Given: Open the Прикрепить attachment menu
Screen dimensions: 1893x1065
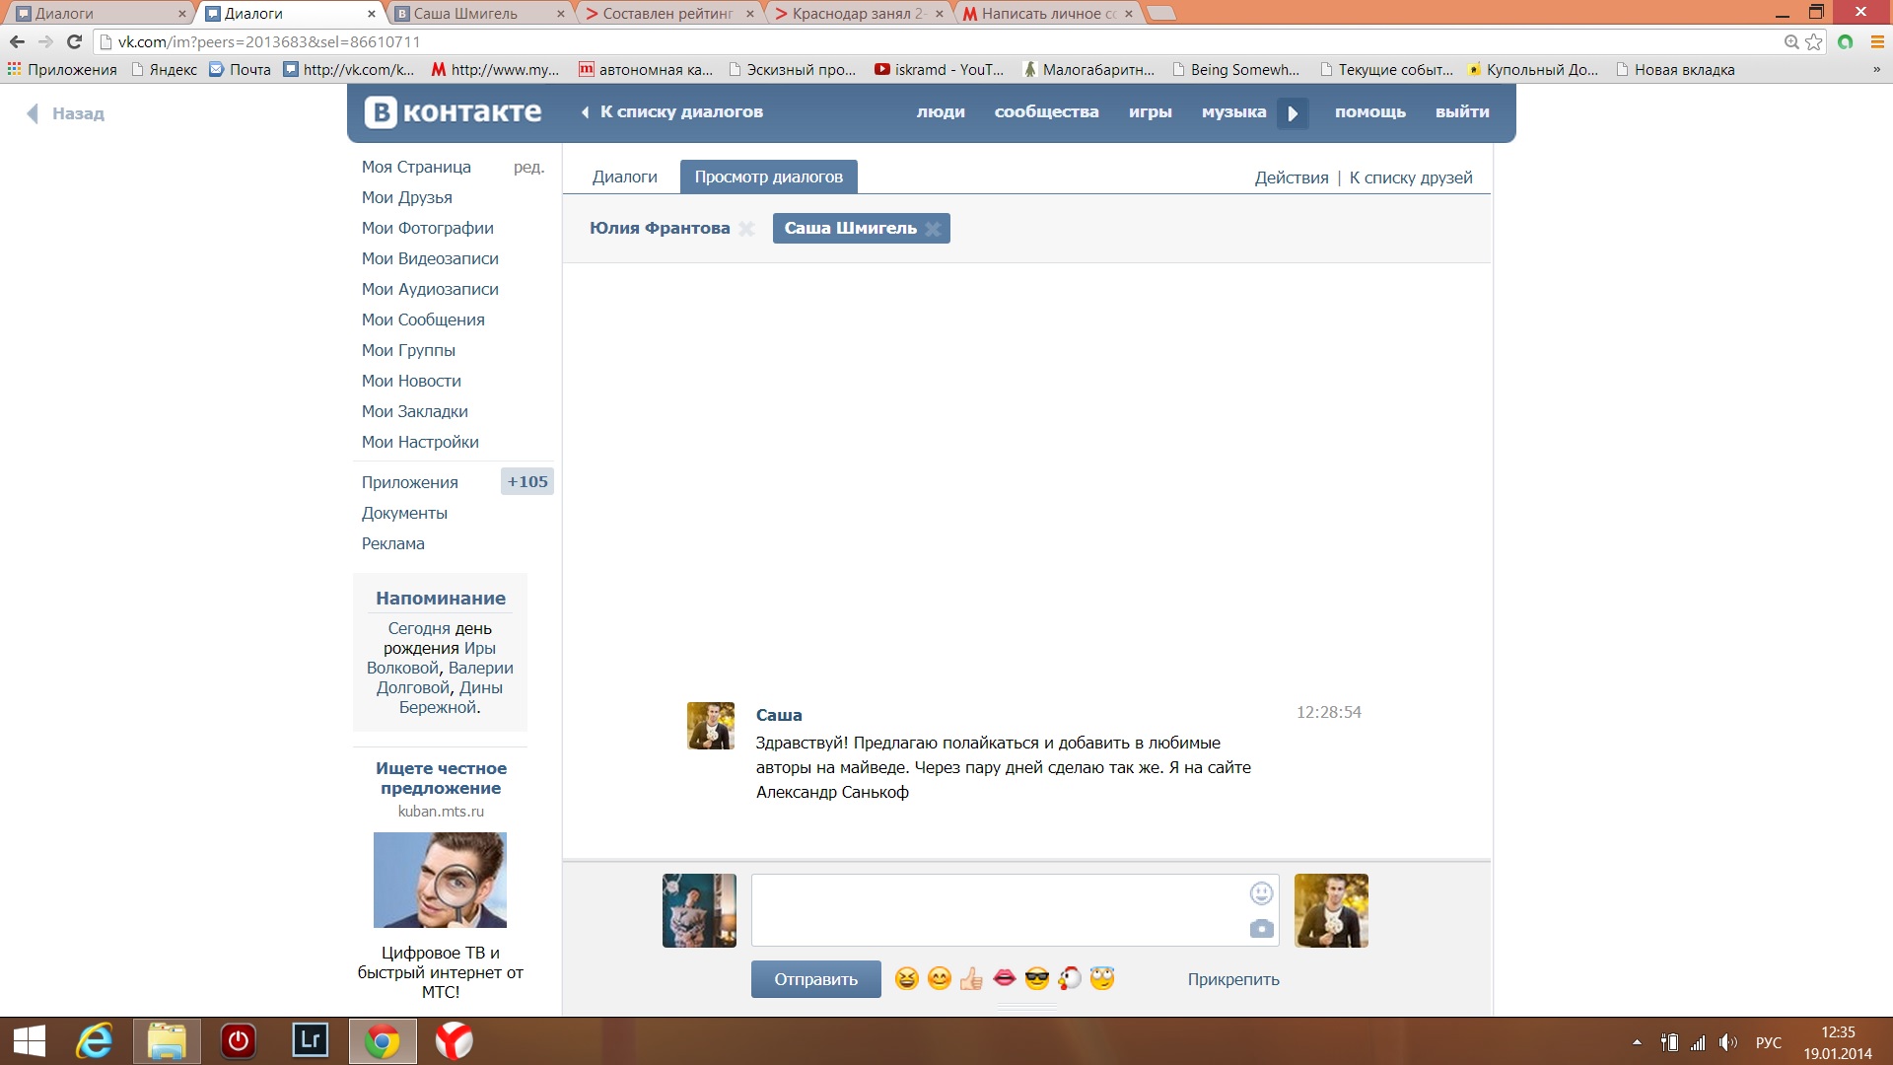Looking at the screenshot, I should tap(1232, 979).
